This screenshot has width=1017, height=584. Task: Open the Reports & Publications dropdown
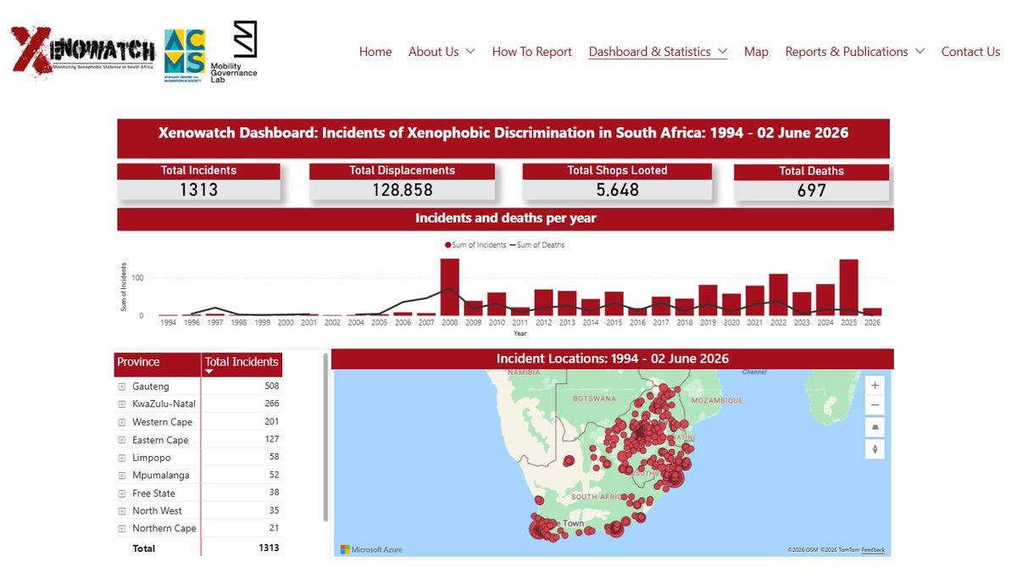pos(854,52)
